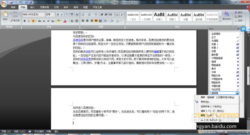Click the Grow Font icon

58,15
